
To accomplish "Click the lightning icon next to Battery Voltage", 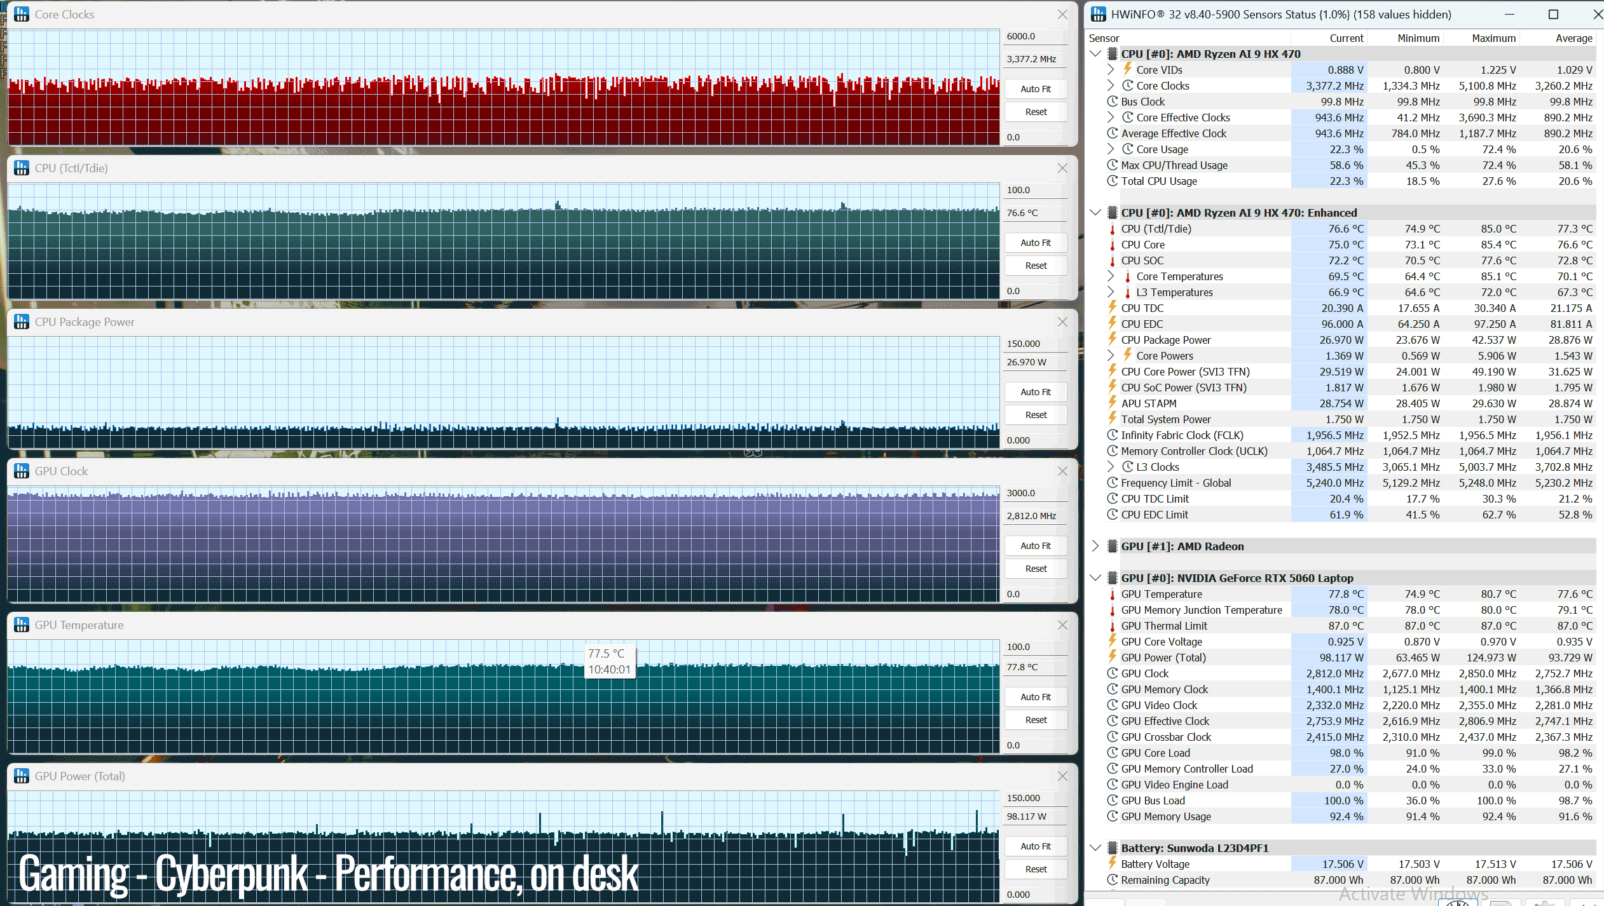I will pyautogui.click(x=1113, y=863).
